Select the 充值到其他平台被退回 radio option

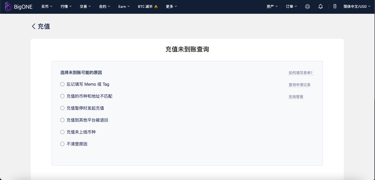coord(62,120)
